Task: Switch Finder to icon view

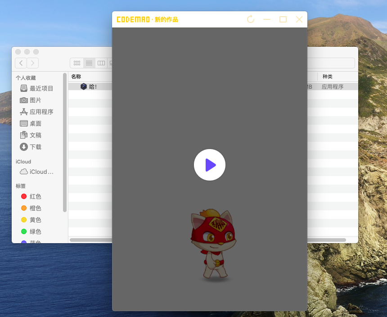Action: 77,63
